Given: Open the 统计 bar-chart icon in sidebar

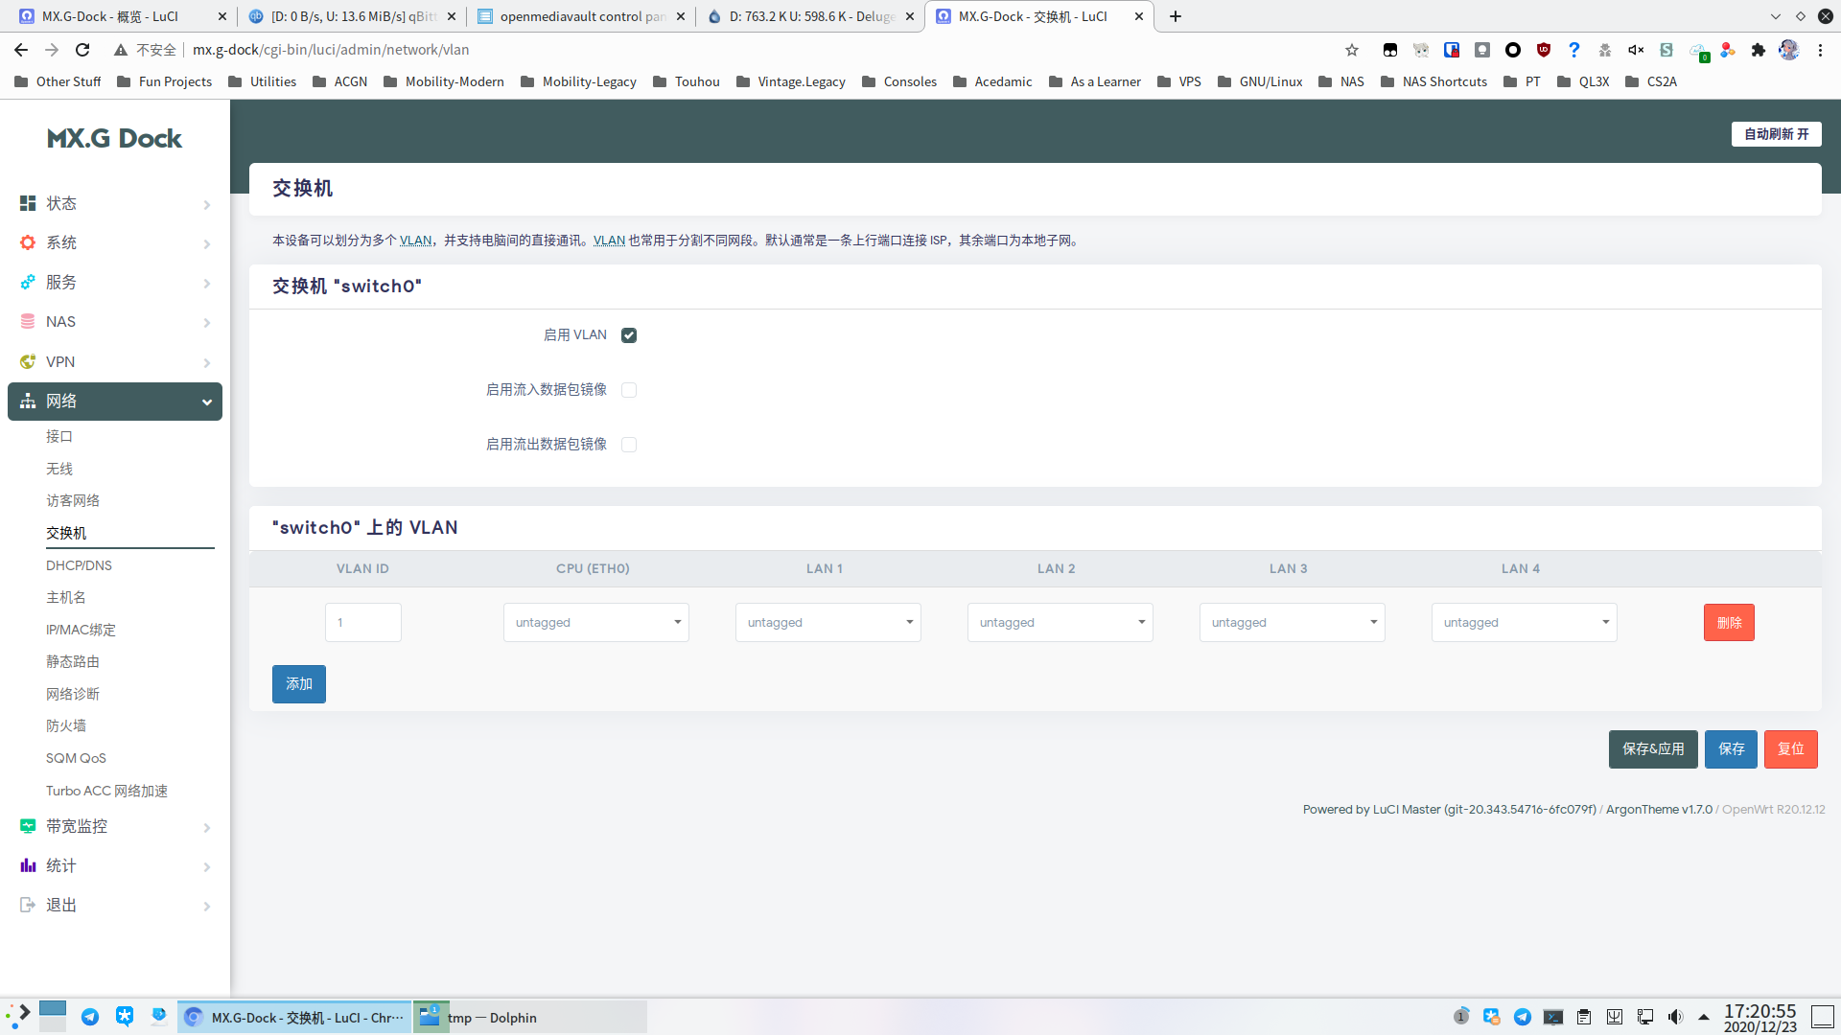Looking at the screenshot, I should coord(27,864).
